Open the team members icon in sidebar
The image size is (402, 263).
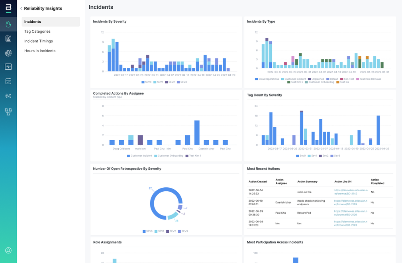(x=8, y=111)
